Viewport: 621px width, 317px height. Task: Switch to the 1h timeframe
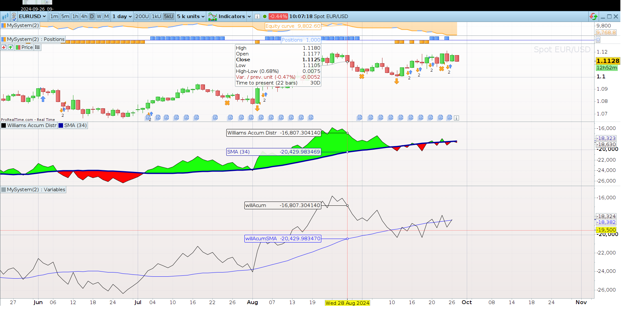pyautogui.click(x=75, y=16)
